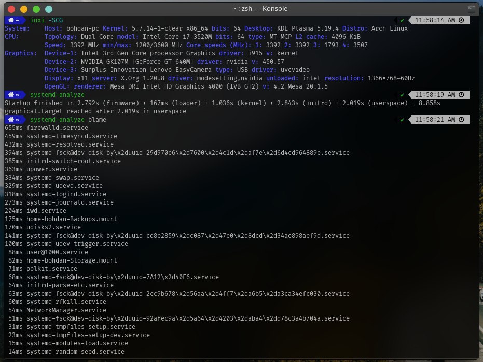Click nvidia driver version '450.57'
Viewport: 483px width, 362px height.
point(273,62)
